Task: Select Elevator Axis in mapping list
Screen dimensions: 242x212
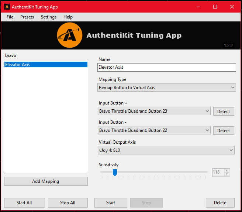Action: pos(46,64)
